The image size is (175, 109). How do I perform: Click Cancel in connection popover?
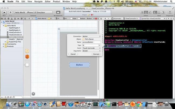tap(73, 54)
